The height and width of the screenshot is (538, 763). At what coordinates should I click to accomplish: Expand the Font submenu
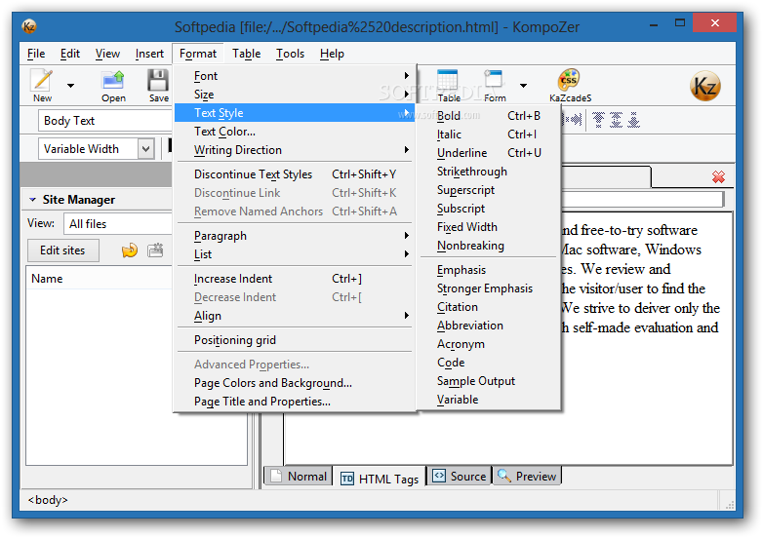coord(295,76)
